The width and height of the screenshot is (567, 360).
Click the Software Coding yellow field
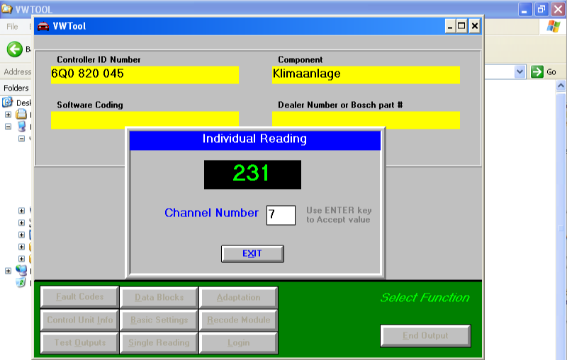click(145, 120)
